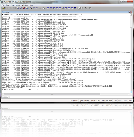Open the Window menu
The width and height of the screenshot is (134, 137).
(x=25, y=5)
